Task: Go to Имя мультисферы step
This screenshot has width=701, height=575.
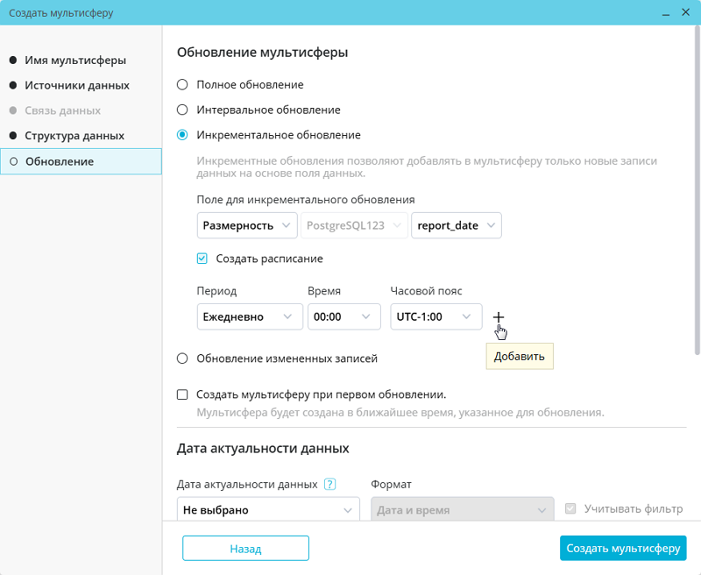Action: [75, 60]
